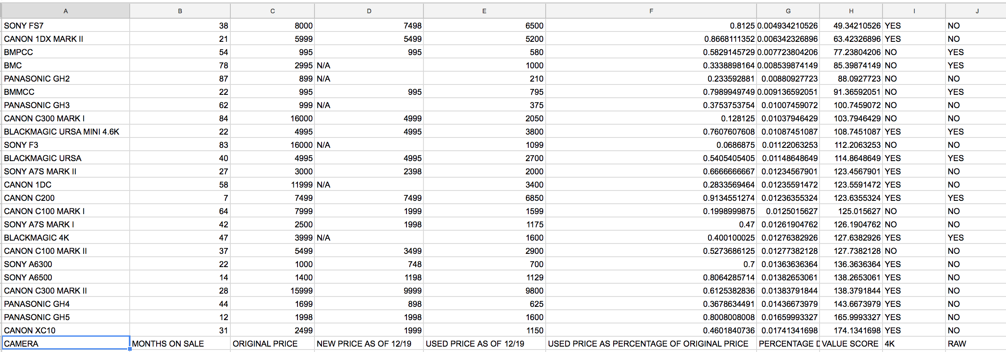Select the PANASONIC GH4 cell
This screenshot has height=352, width=1006.
65,304
